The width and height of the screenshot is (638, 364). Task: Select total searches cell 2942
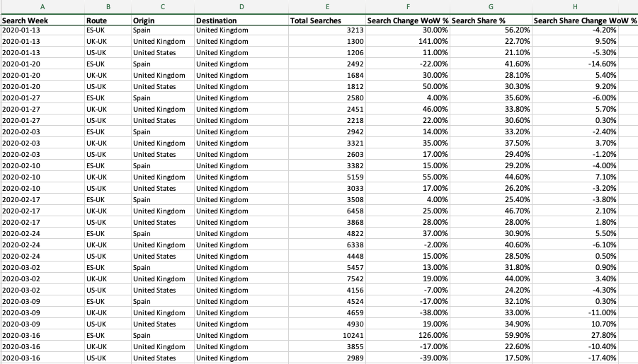(x=326, y=131)
